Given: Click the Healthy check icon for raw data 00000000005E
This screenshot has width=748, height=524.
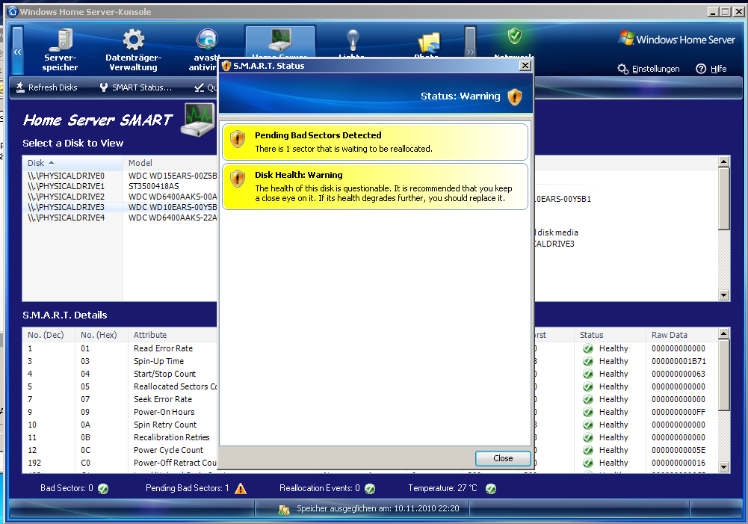Looking at the screenshot, I should click(588, 451).
